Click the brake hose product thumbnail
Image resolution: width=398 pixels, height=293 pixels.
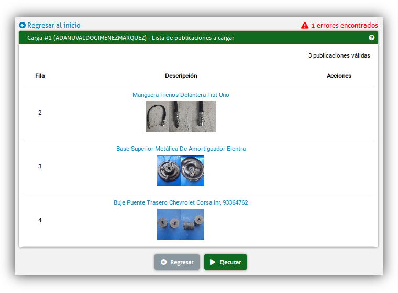[x=181, y=117]
